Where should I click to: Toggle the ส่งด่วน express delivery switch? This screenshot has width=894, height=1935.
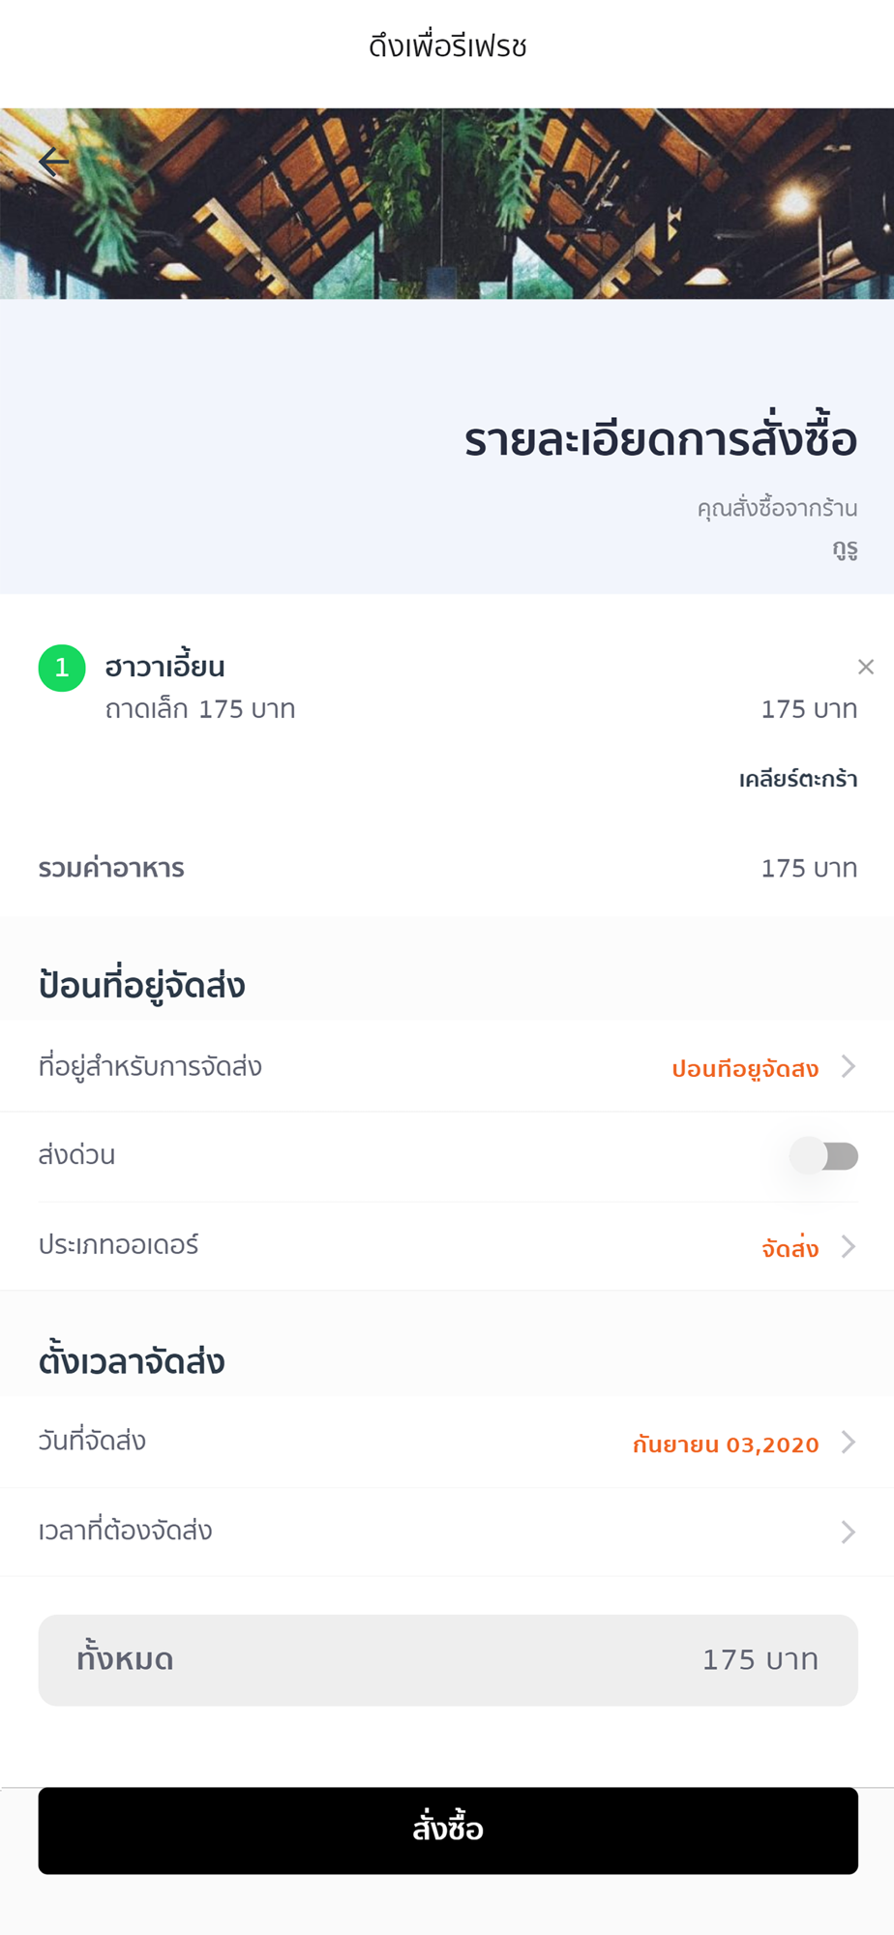point(824,1155)
